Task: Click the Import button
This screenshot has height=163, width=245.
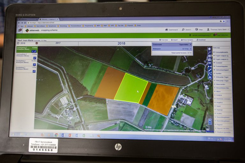Action: click(174, 40)
